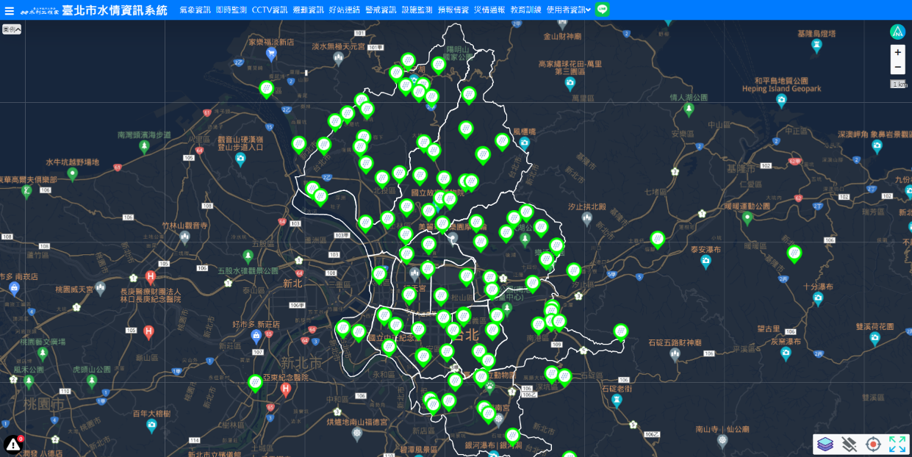Zoom in with the plus button
The width and height of the screenshot is (912, 457).
click(897, 52)
